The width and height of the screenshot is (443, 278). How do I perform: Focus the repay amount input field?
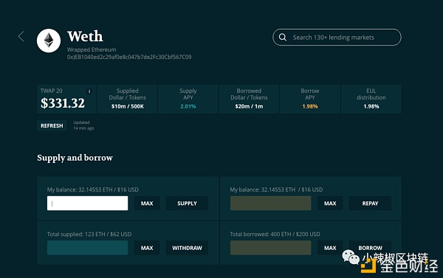point(270,204)
